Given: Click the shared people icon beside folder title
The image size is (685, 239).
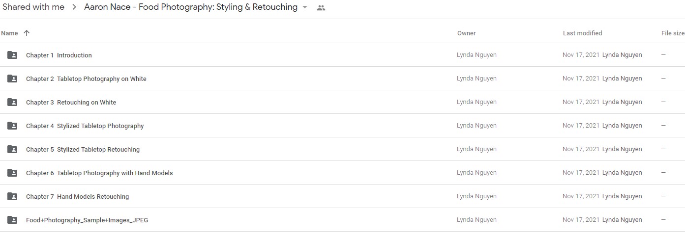Looking at the screenshot, I should pyautogui.click(x=321, y=8).
